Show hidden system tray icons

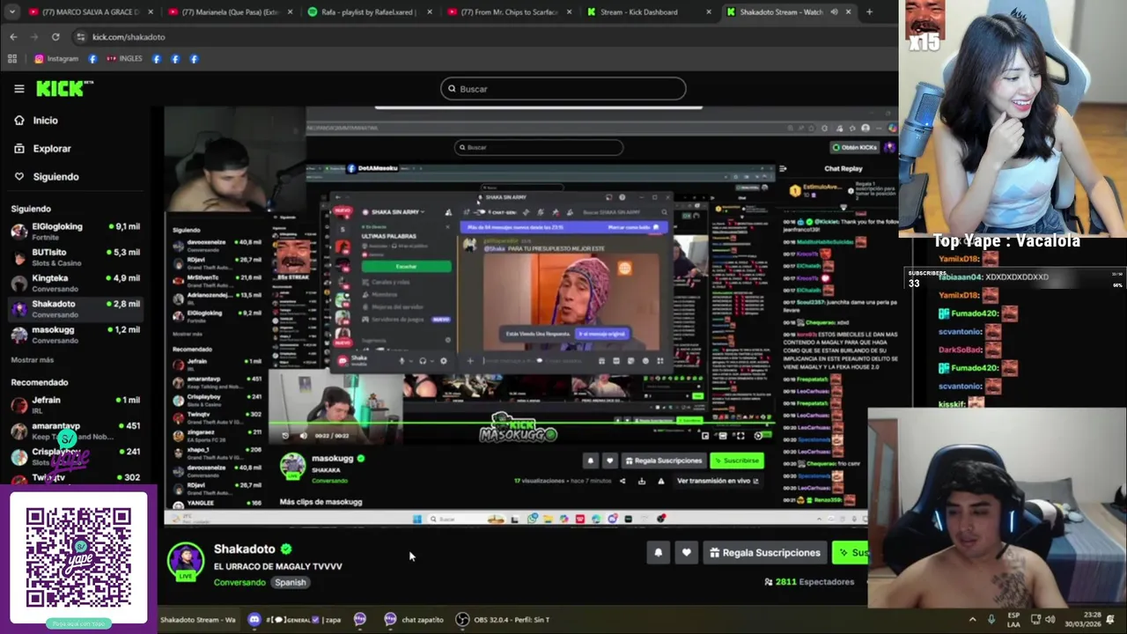pyautogui.click(x=972, y=620)
